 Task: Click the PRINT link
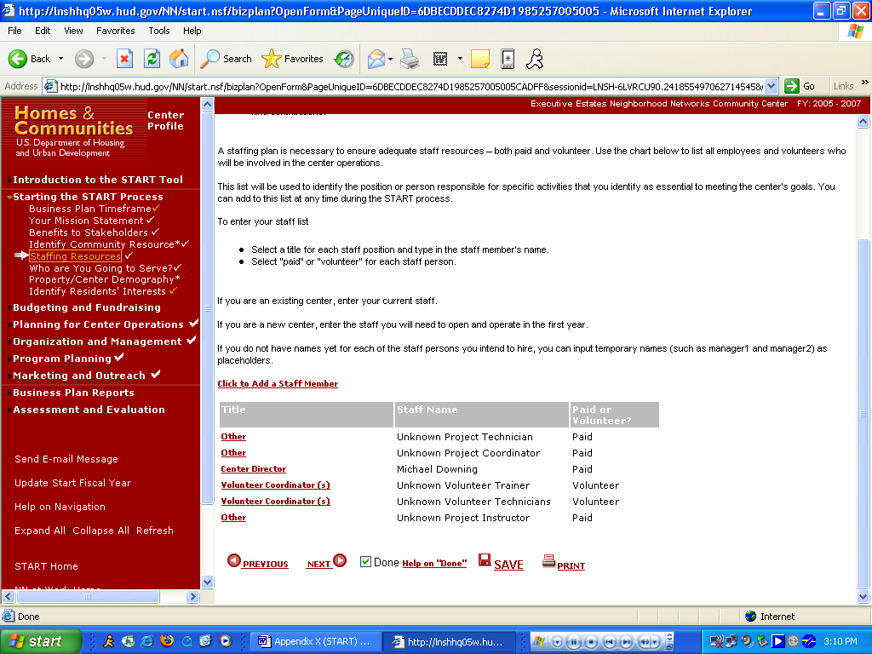click(571, 565)
